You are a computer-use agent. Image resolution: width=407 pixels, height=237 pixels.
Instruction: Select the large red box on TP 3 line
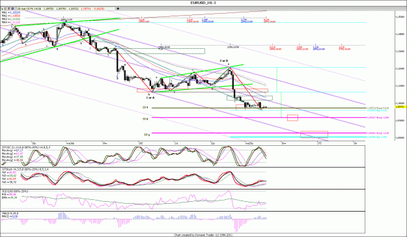coord(314,134)
